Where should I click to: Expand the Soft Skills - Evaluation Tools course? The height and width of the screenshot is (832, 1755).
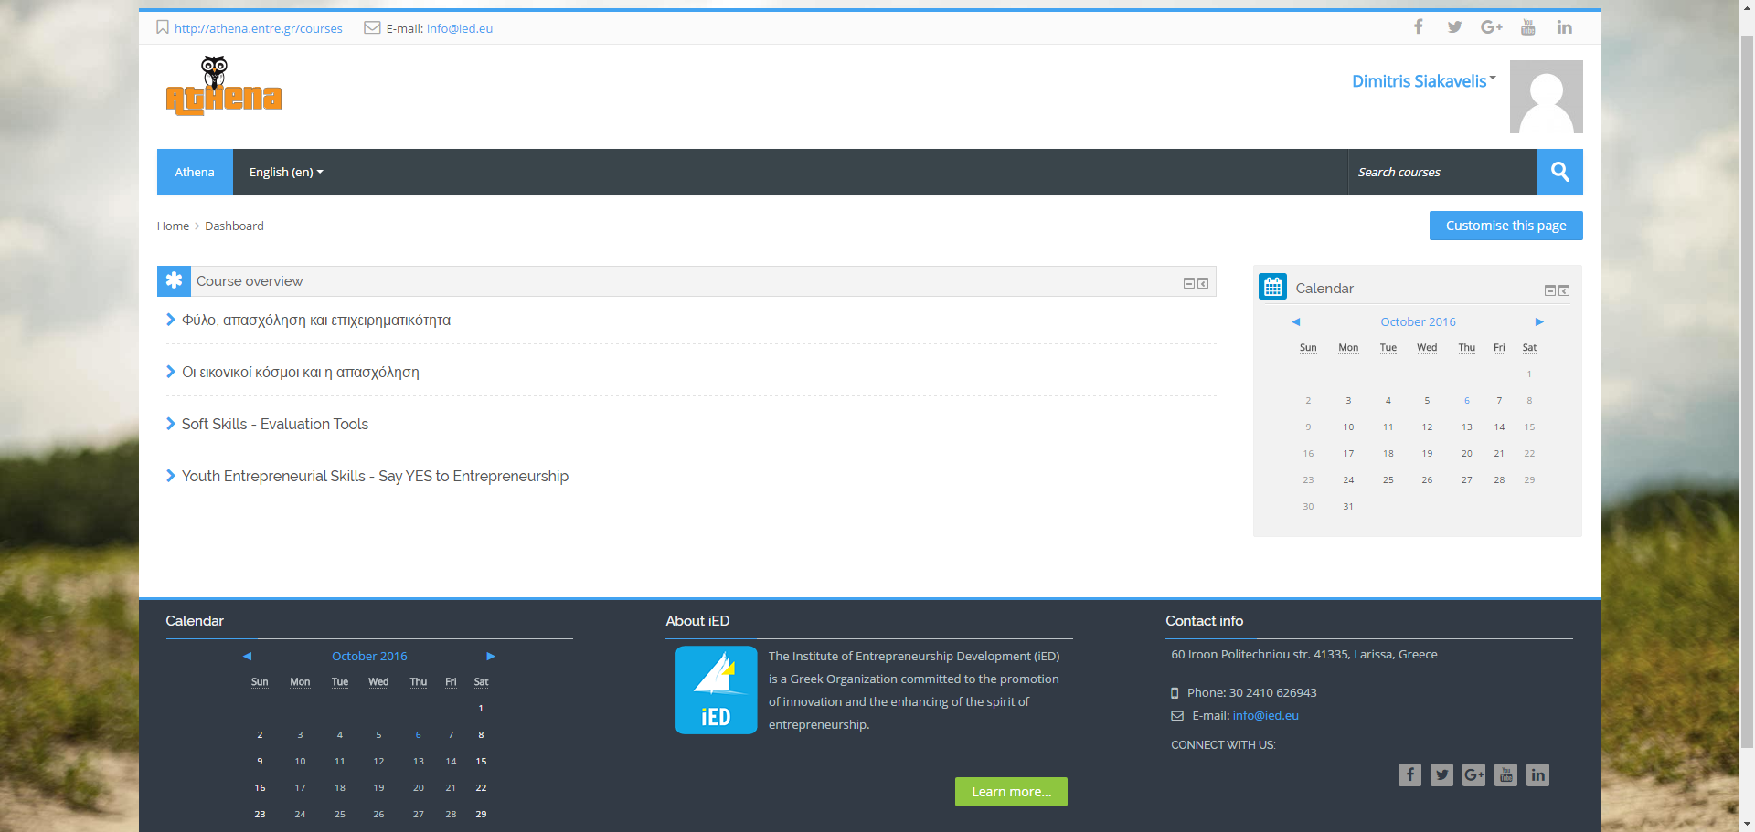274,424
